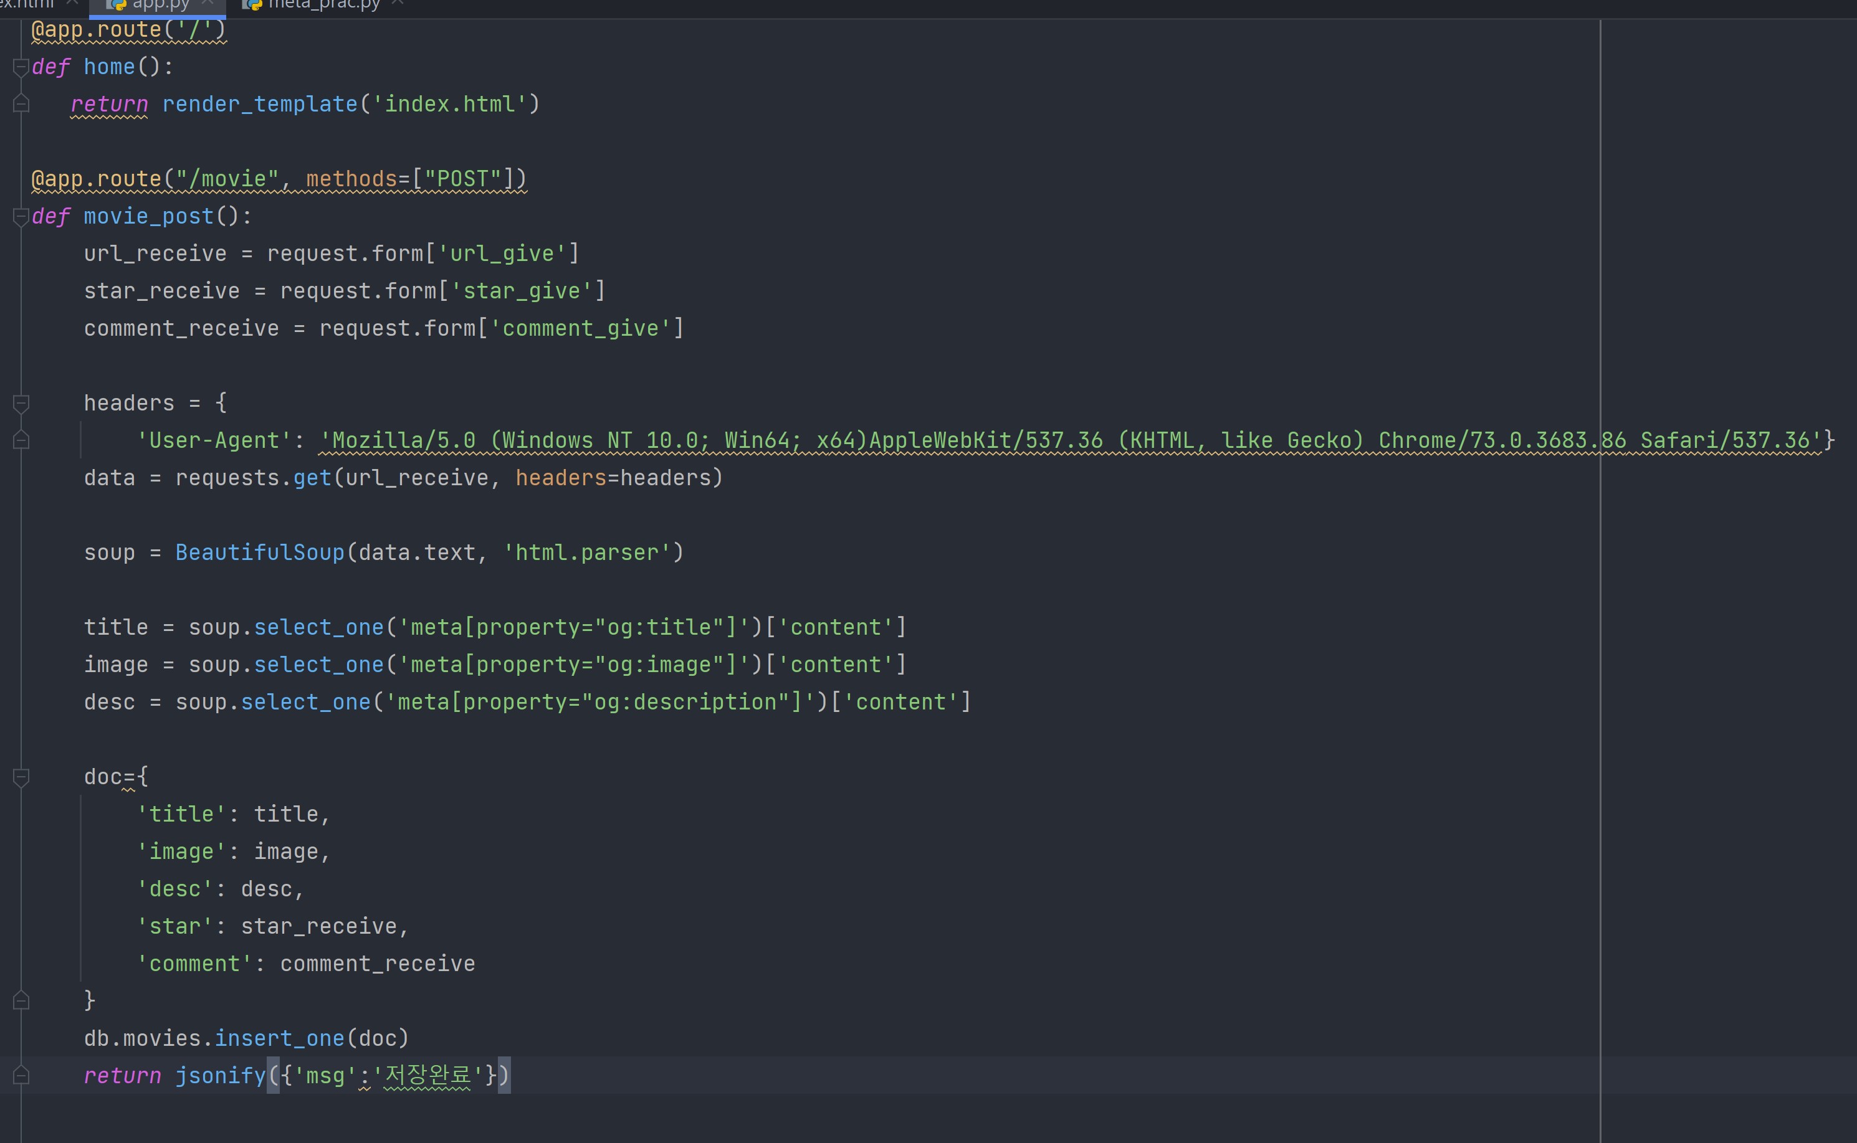Close the index.html tab

point(72,4)
